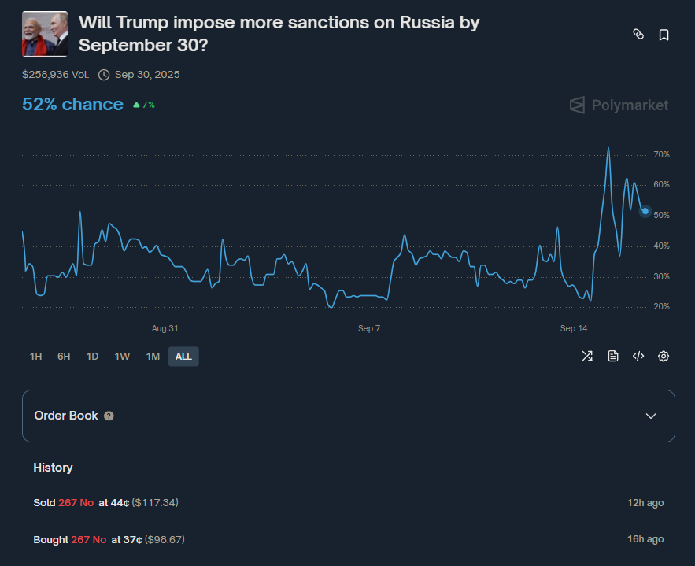The width and height of the screenshot is (695, 566).
Task: Open chart settings gear icon
Action: (664, 356)
